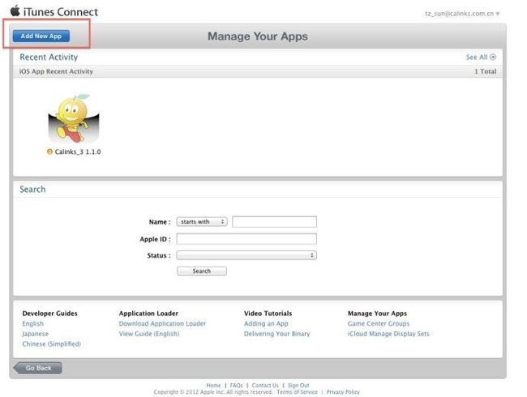
Task: Open the tz_sun account dropdown
Action: (x=462, y=14)
